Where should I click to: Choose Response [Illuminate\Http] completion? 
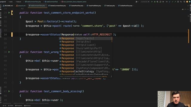pyautogui.click(x=85, y=51)
